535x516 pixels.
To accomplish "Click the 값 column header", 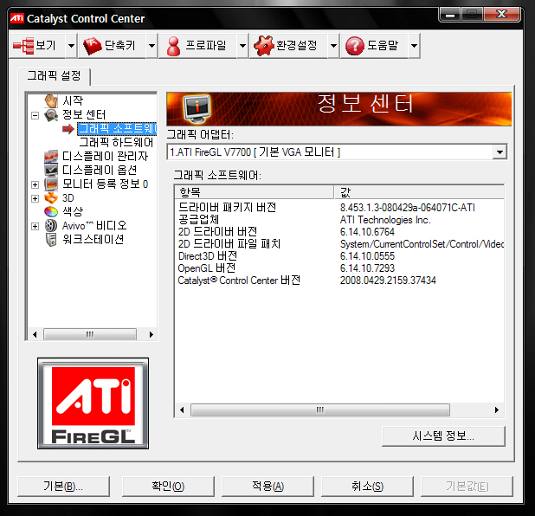I will (x=419, y=192).
